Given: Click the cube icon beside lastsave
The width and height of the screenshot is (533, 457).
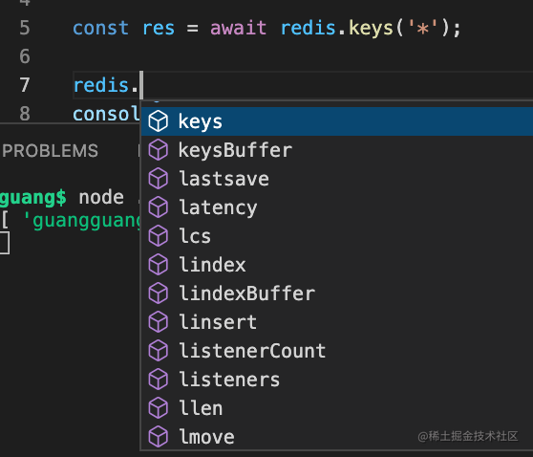Looking at the screenshot, I should pyautogui.click(x=158, y=179).
